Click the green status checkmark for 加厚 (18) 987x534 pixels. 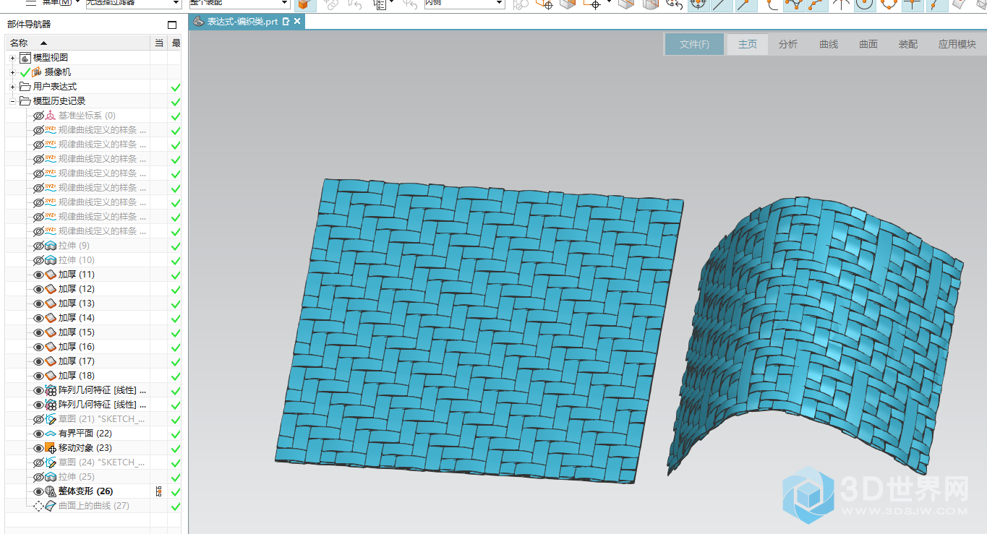(175, 376)
